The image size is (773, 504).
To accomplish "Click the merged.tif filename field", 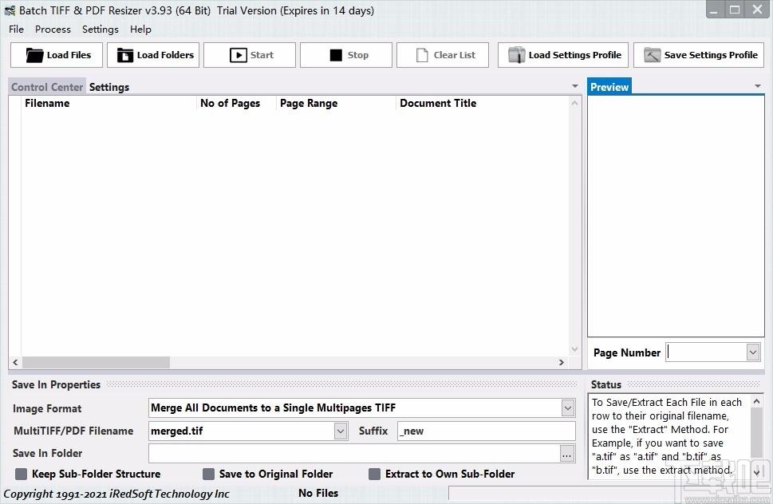I will pos(242,431).
